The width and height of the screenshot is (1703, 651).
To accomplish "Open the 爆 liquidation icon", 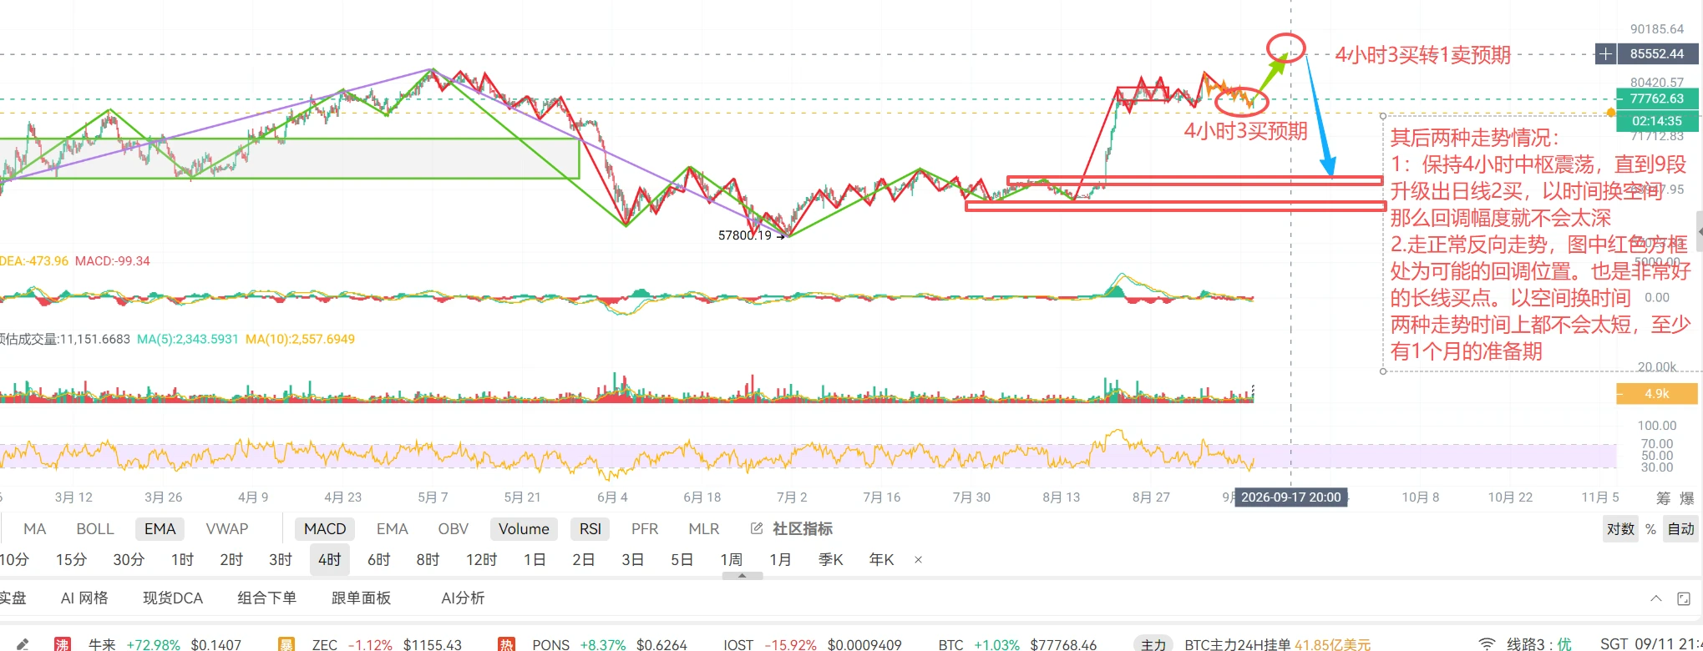I will point(1687,498).
